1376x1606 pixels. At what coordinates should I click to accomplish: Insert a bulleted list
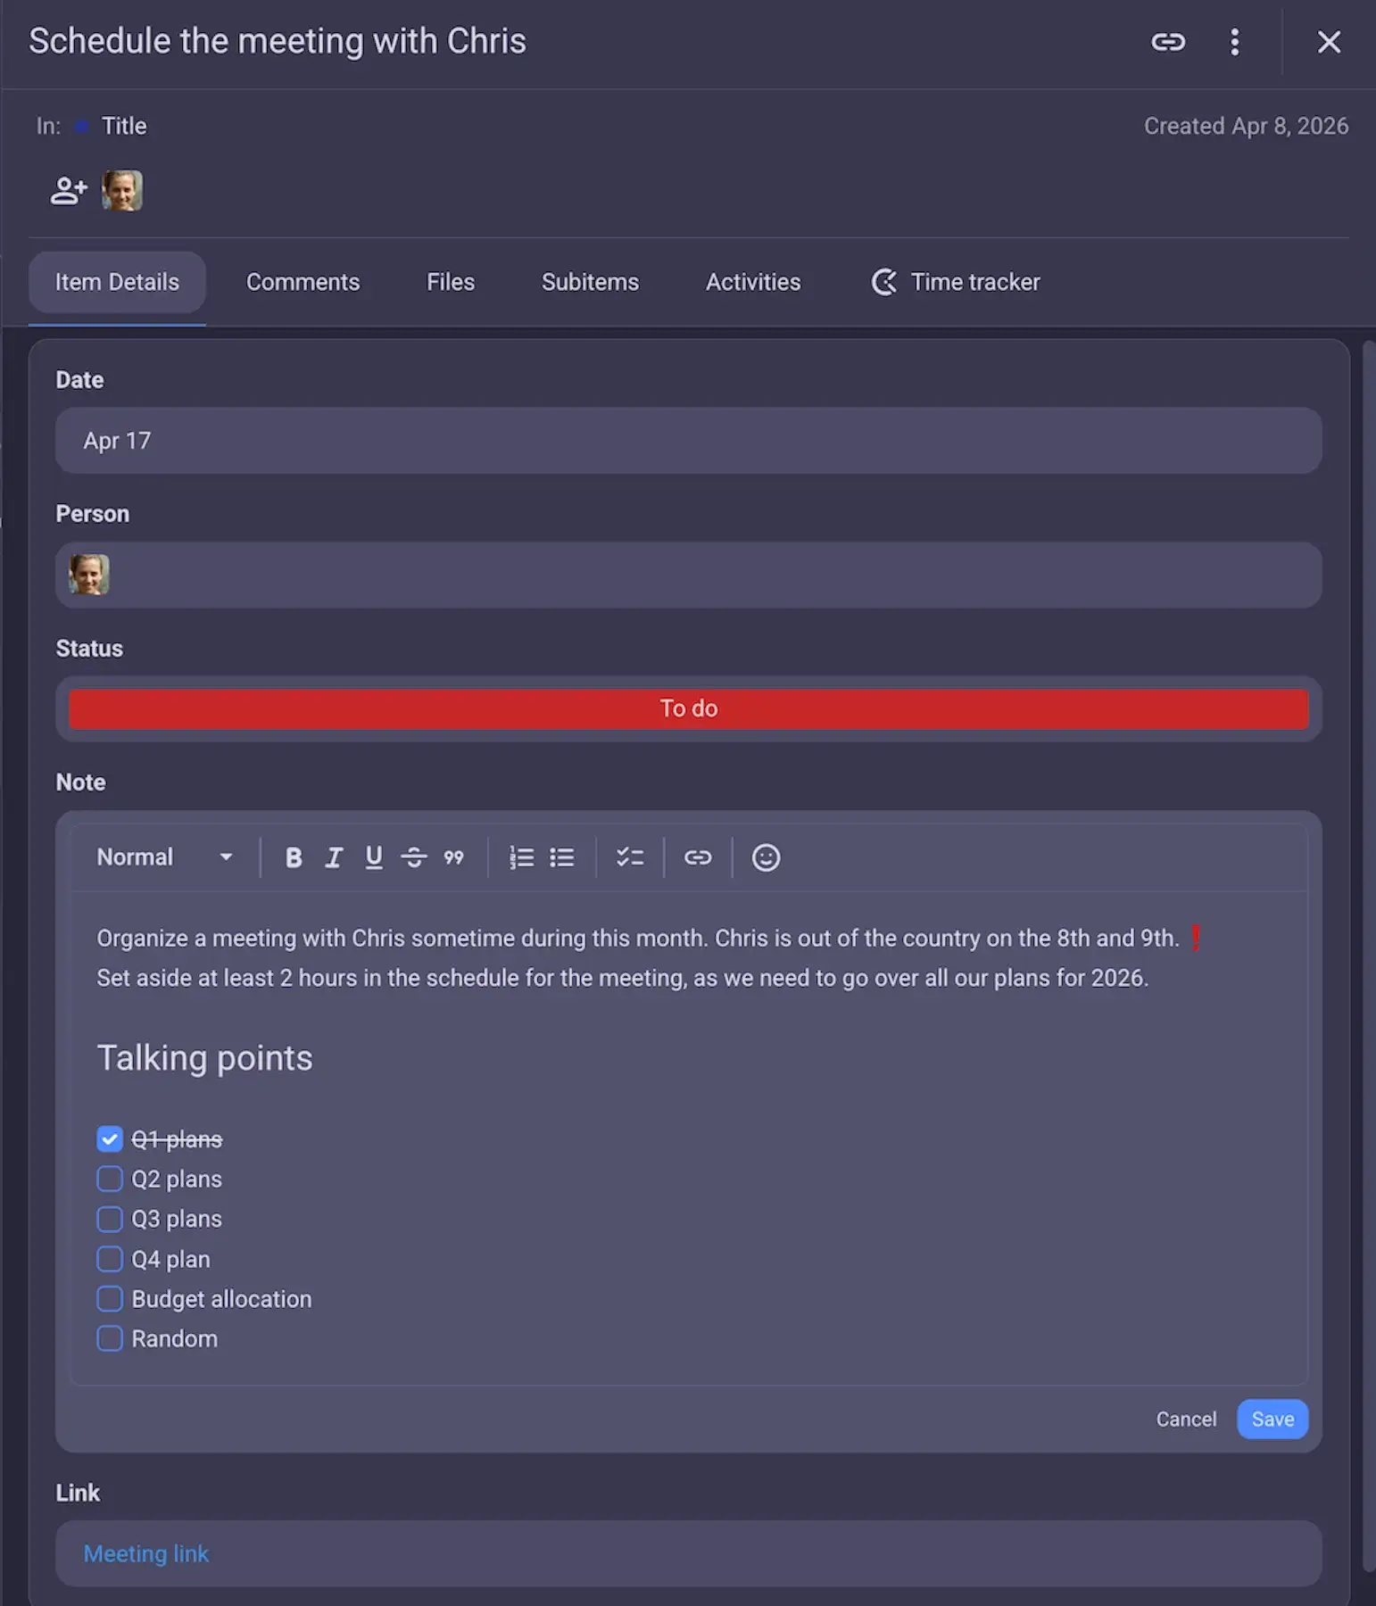[x=562, y=857]
